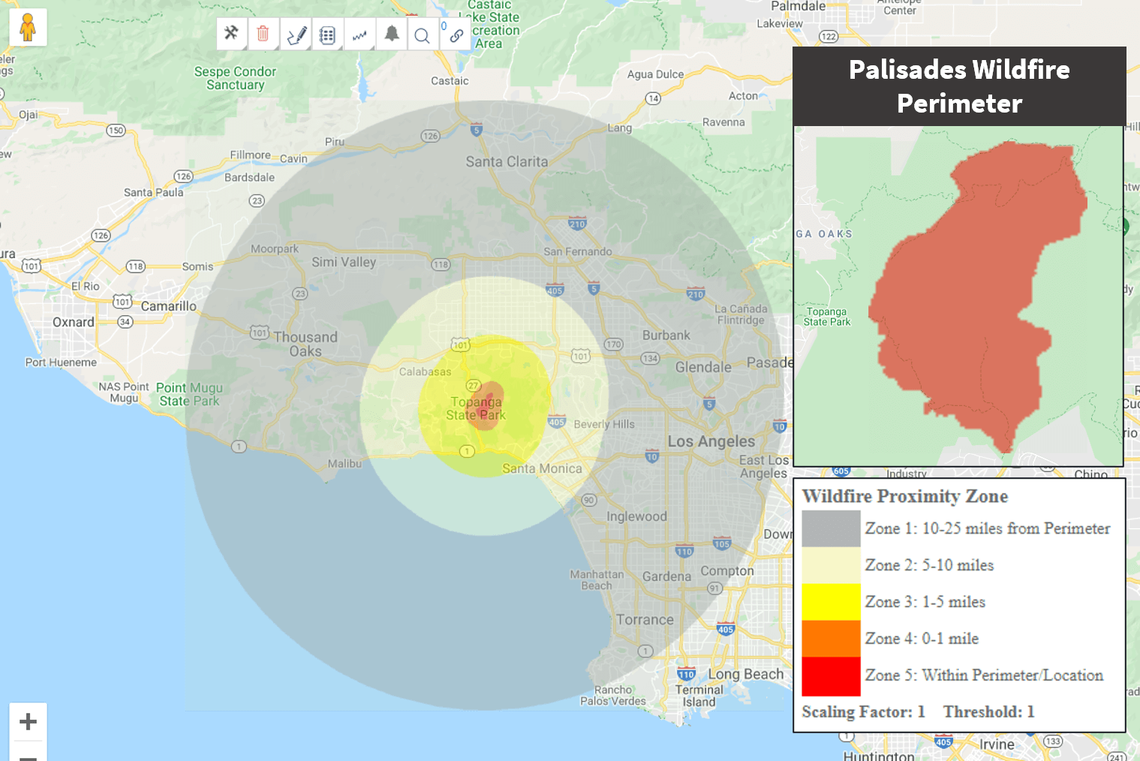Click the Port Hueneme map label
The height and width of the screenshot is (761, 1140).
(x=61, y=362)
